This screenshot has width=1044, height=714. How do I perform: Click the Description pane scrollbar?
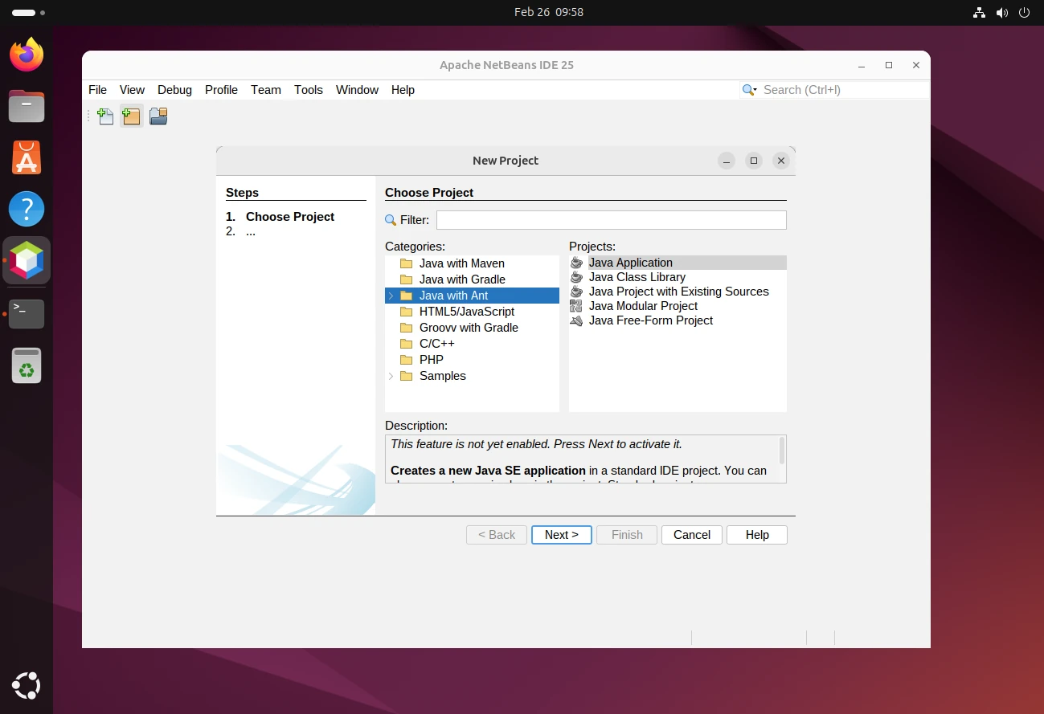coord(781,451)
